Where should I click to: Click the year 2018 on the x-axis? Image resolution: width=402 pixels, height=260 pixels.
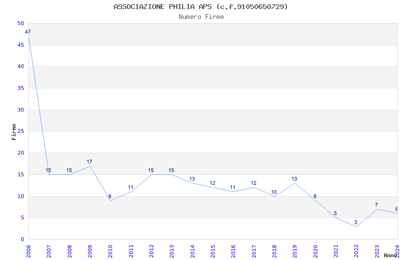pyautogui.click(x=274, y=251)
